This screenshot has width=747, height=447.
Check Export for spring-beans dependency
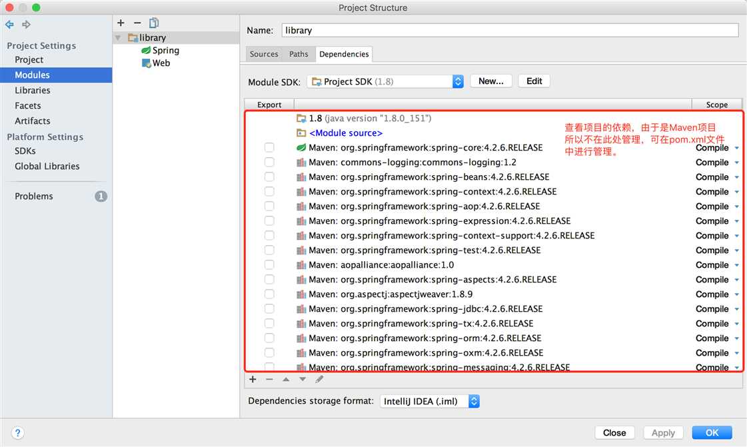tap(269, 177)
